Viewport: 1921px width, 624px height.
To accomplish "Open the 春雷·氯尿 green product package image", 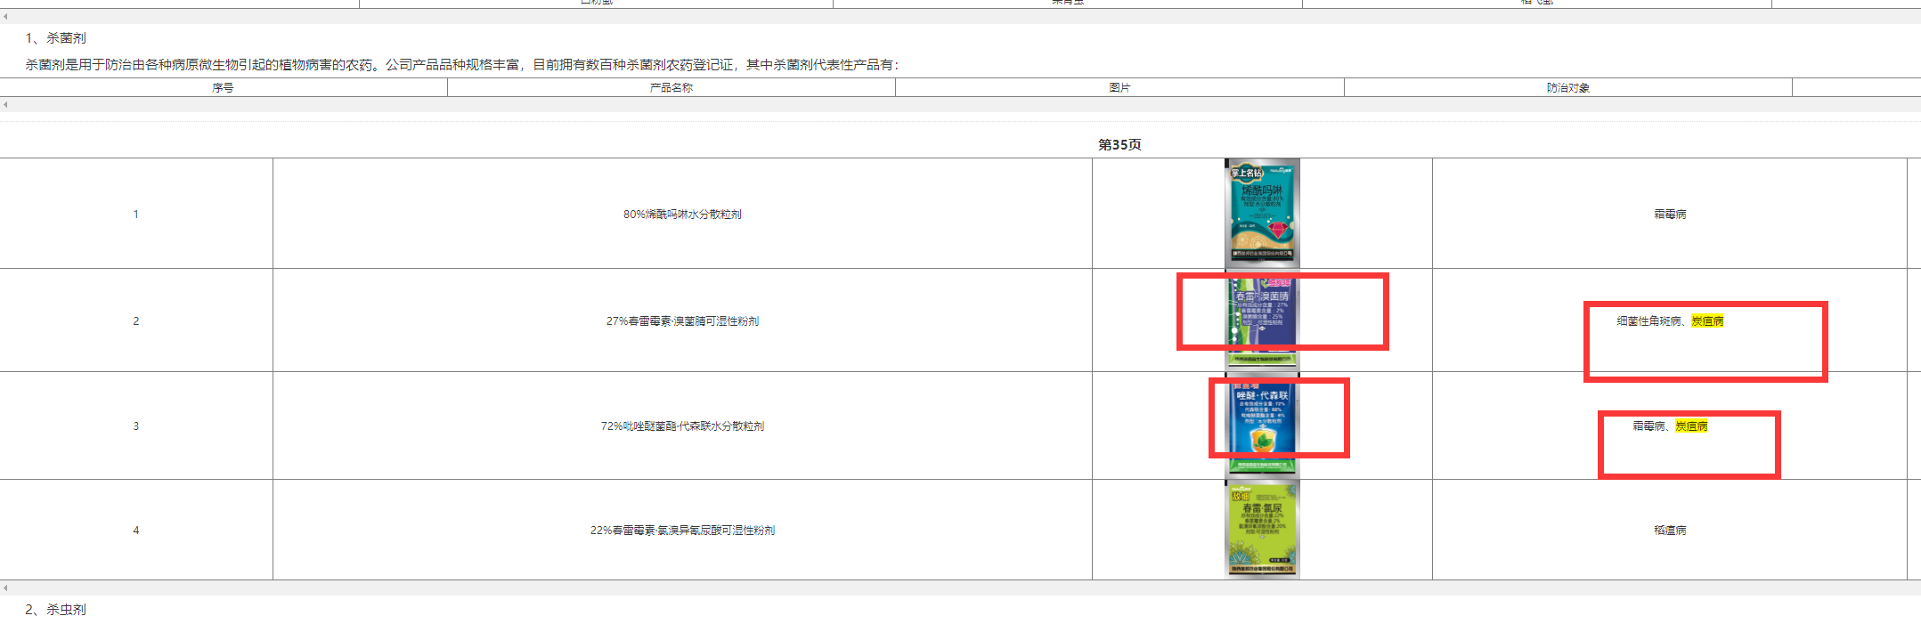I will click(x=1262, y=530).
